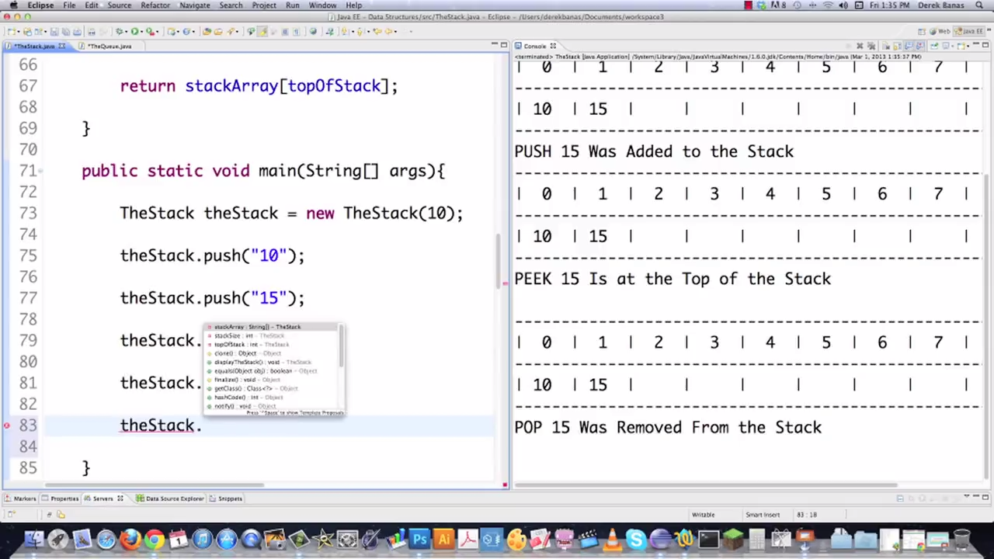Screen dimensions: 994x559
Task: Open Terminal from the Dock
Action: (x=708, y=539)
